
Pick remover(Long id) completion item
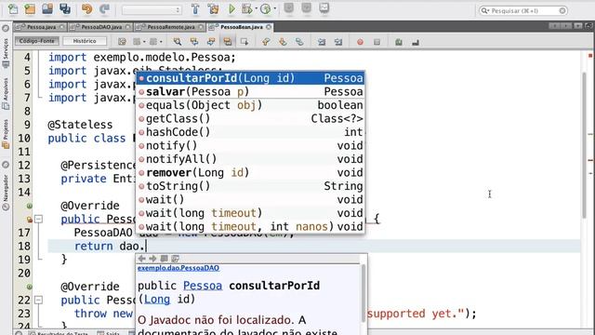[x=250, y=172]
